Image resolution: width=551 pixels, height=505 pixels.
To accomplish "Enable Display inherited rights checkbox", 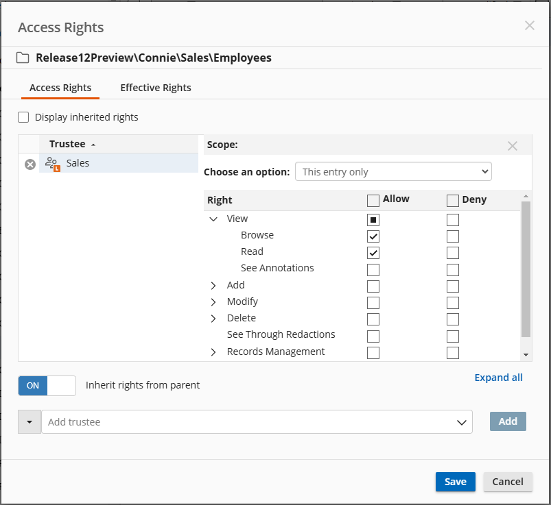I will pyautogui.click(x=24, y=117).
